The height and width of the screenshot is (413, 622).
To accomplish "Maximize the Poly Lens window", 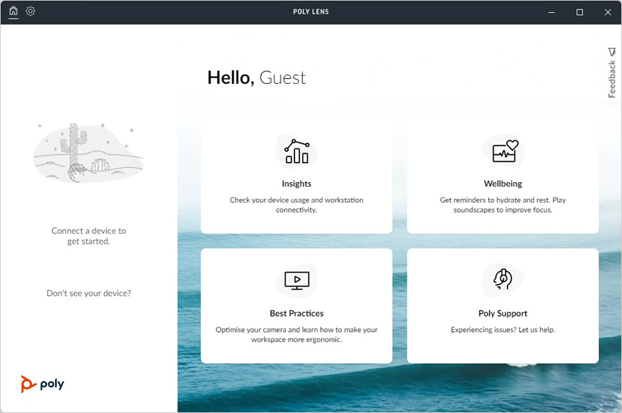I will 579,12.
